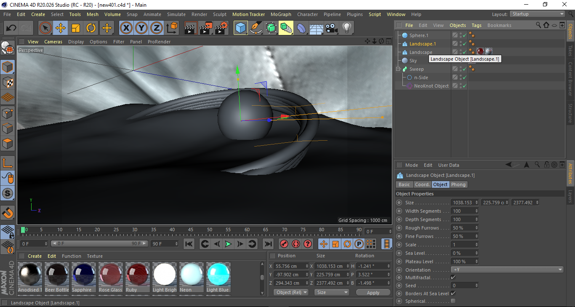This screenshot has height=307, width=575.
Task: Switch to the Basic attribute tab
Action: 404,184
